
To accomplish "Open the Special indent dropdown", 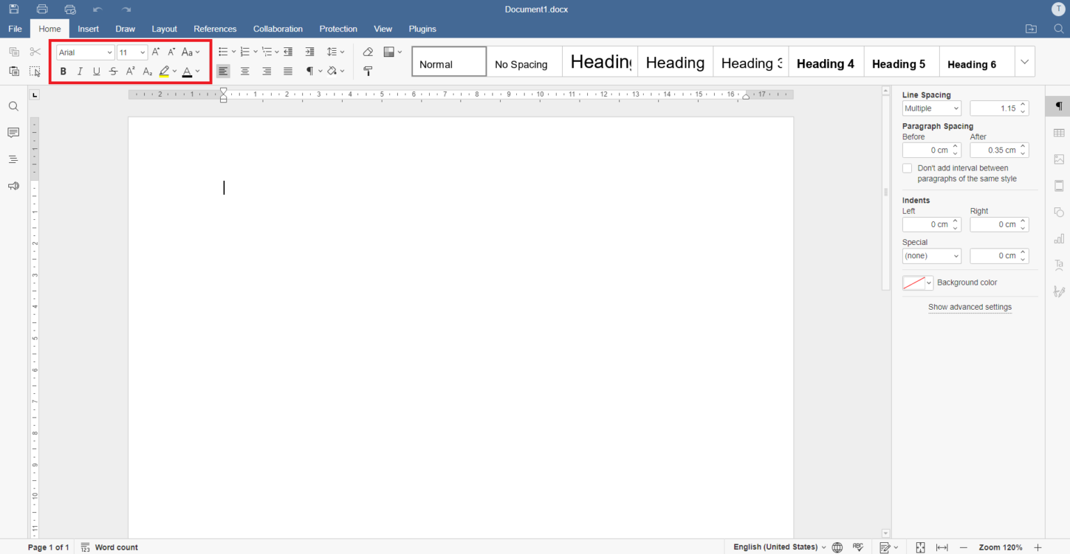I will 931,255.
